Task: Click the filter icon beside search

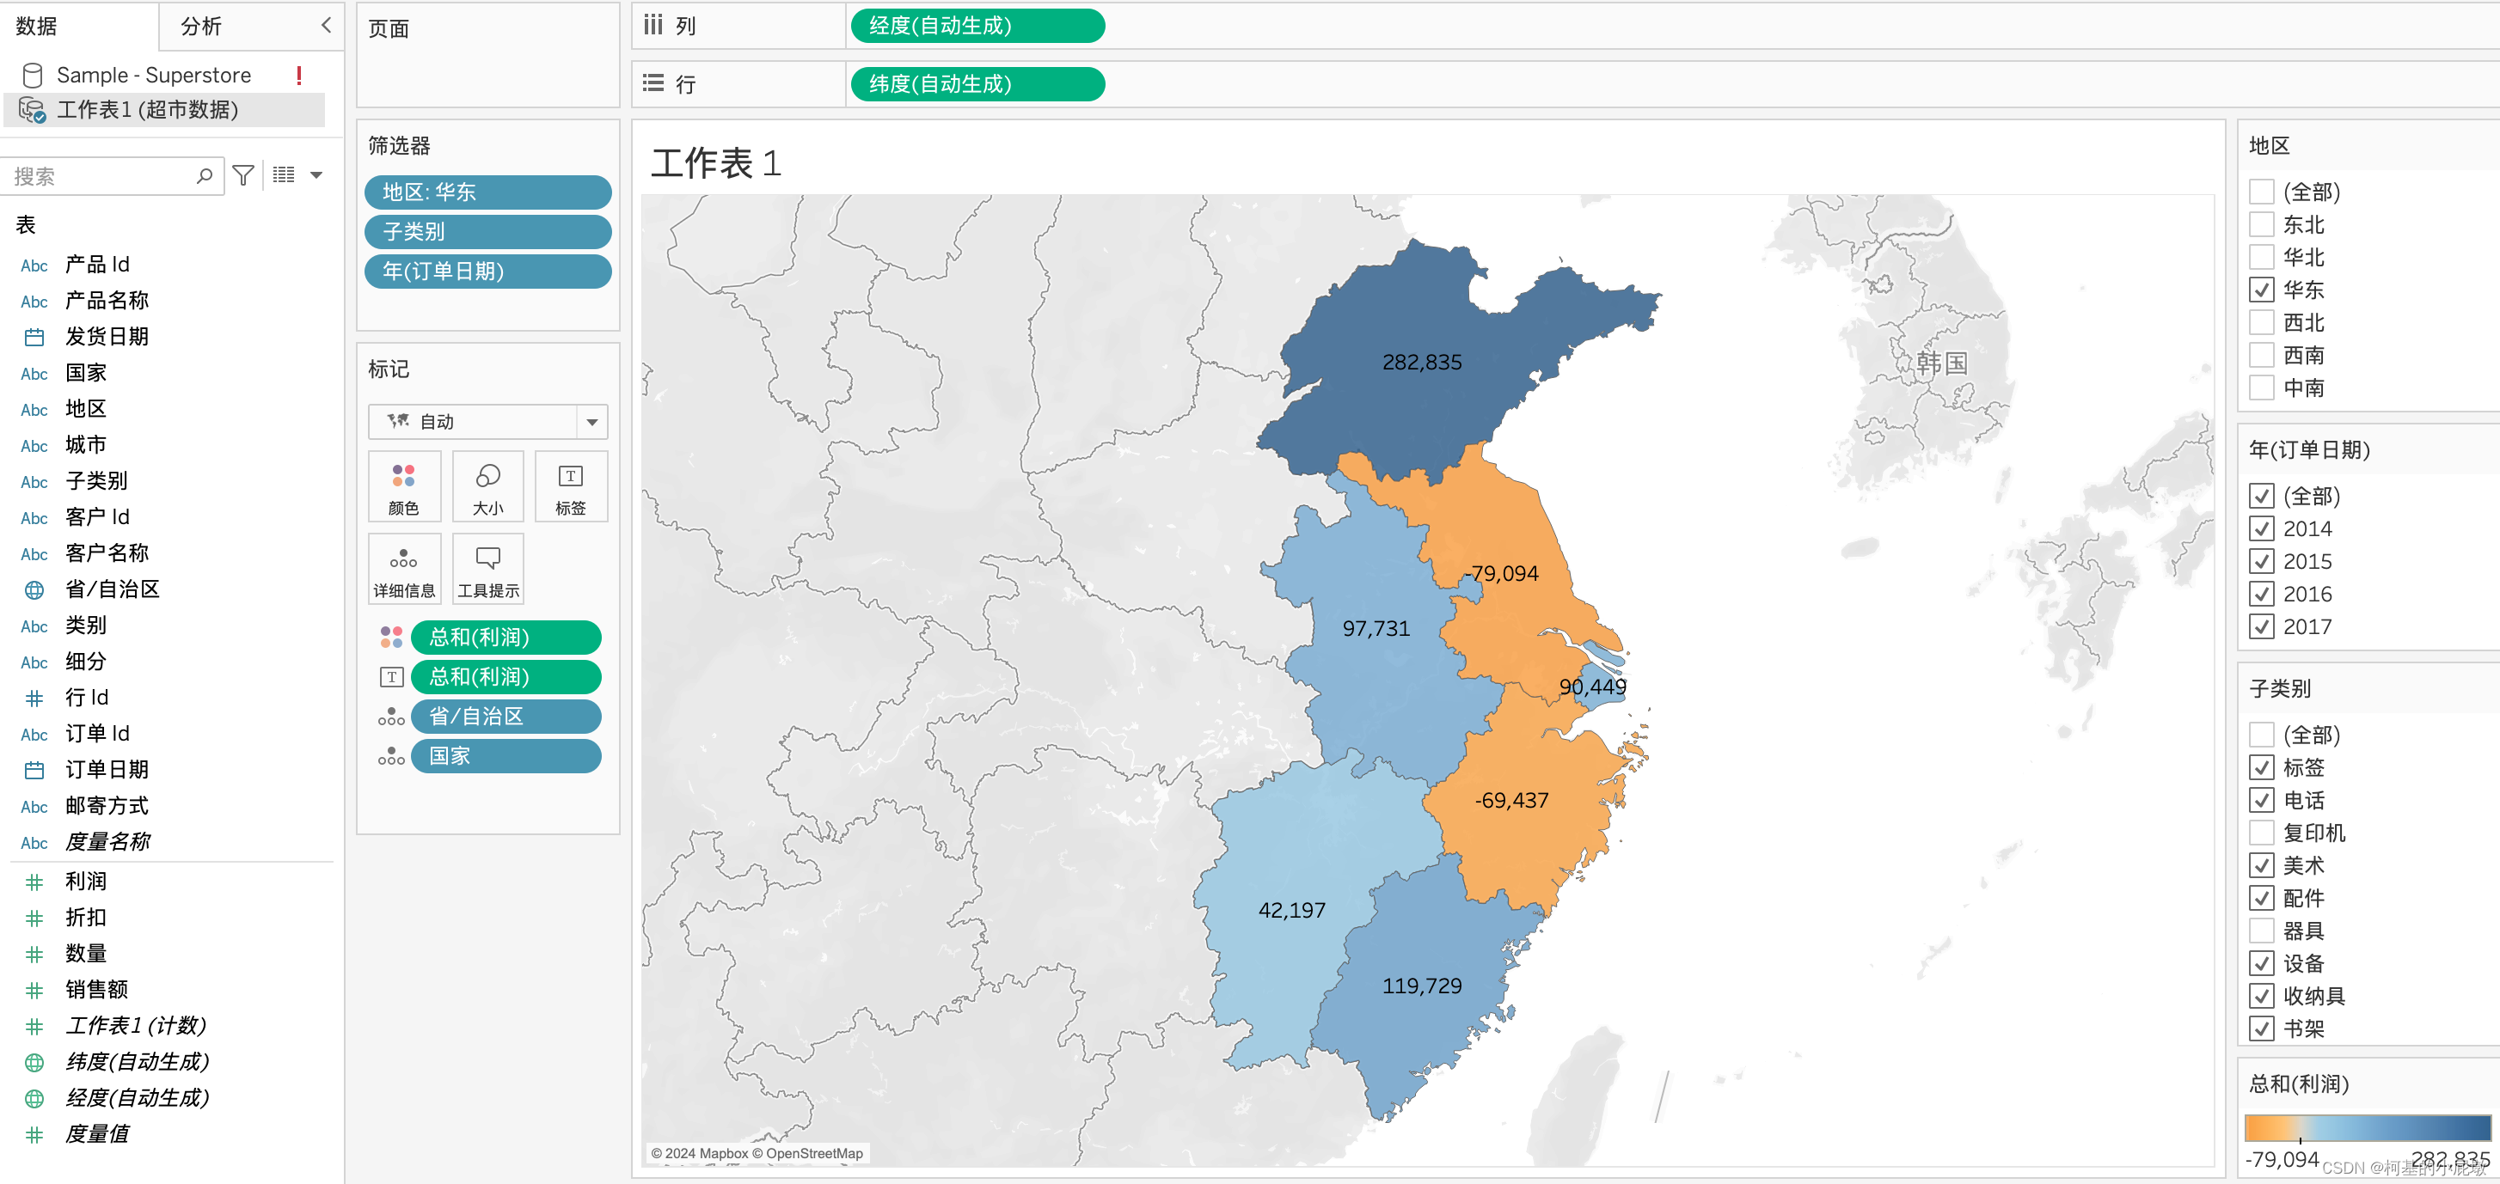Action: tap(243, 175)
